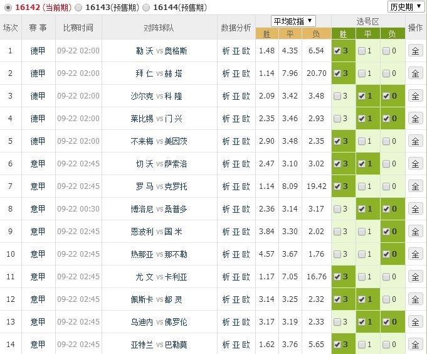Check the win (3) box for match 9

(338, 232)
